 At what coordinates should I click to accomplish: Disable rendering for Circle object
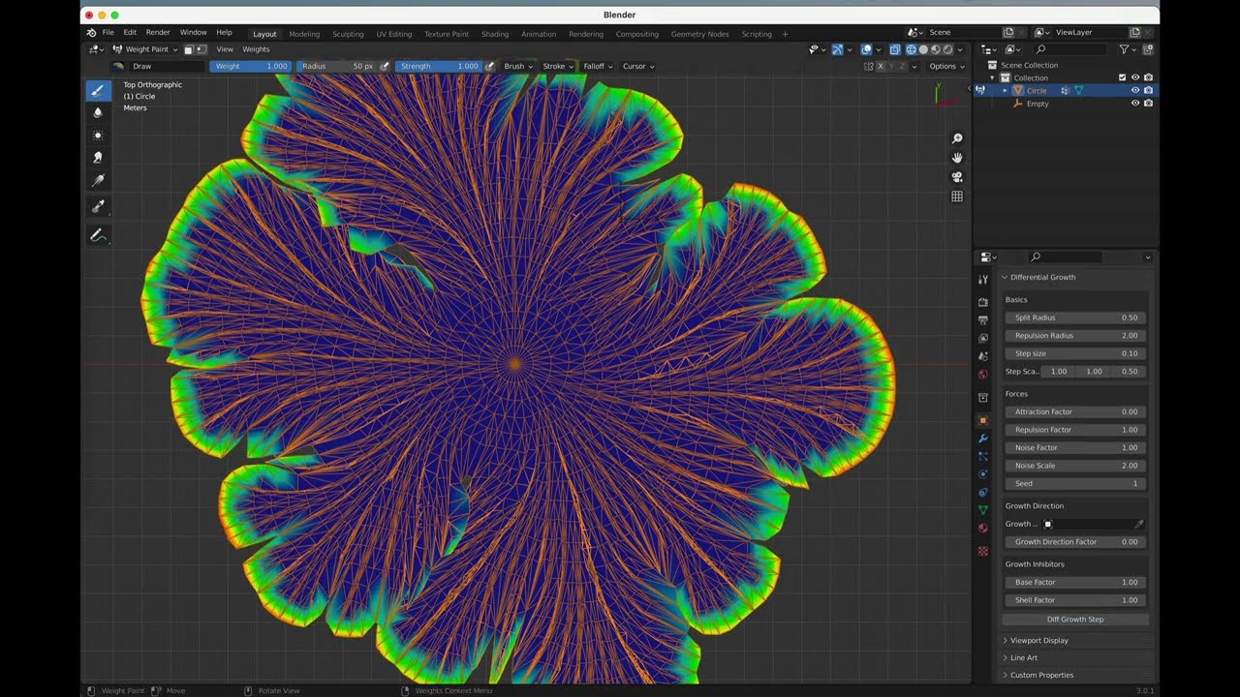click(x=1148, y=90)
